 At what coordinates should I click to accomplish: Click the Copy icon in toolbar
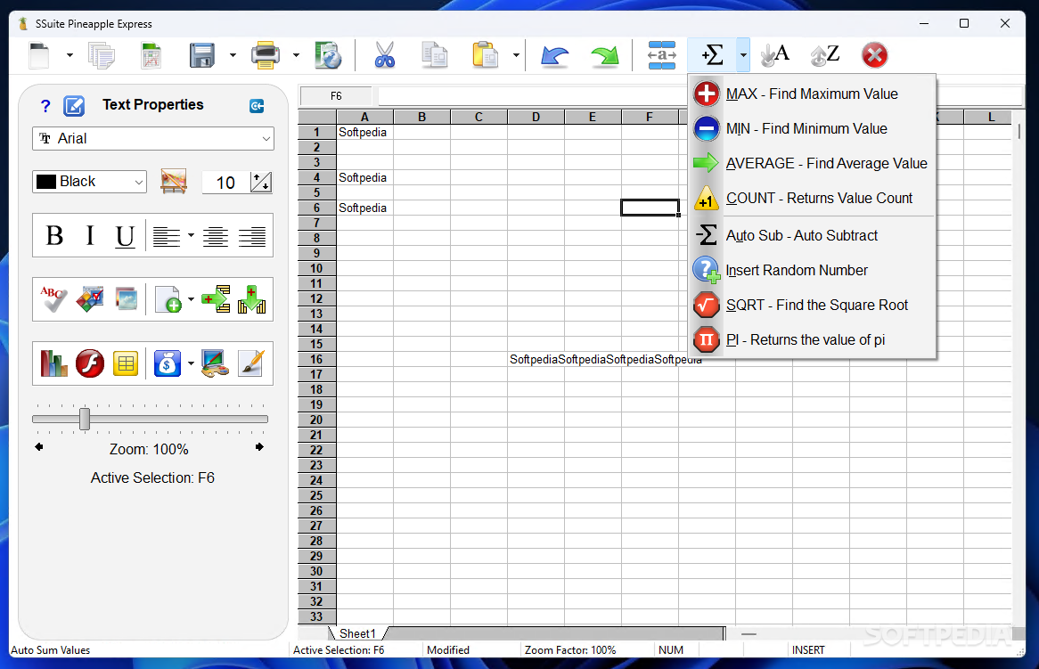pos(435,55)
